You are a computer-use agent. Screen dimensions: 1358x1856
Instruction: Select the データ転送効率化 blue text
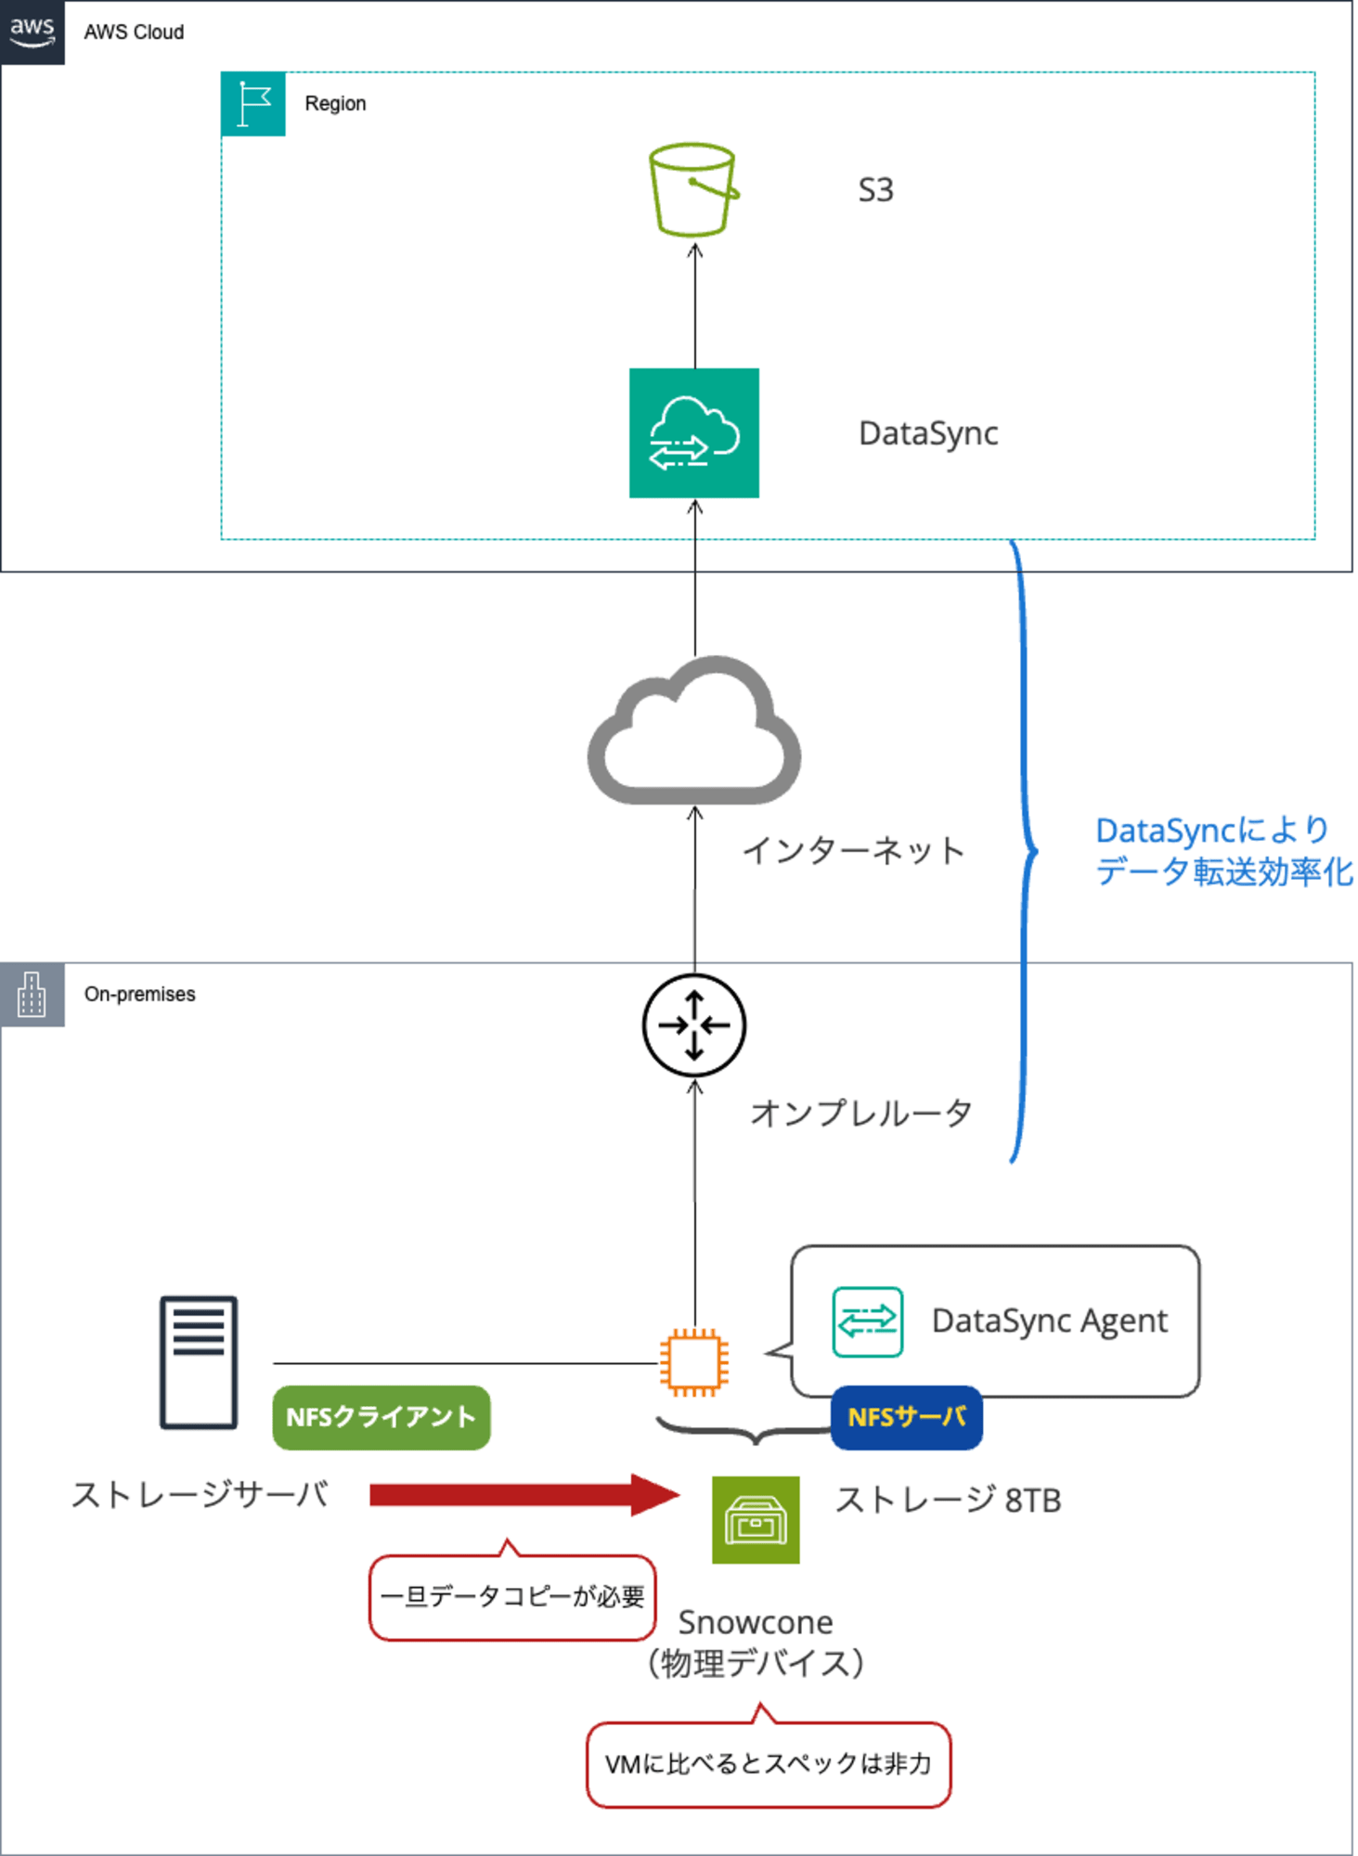pos(1224,872)
